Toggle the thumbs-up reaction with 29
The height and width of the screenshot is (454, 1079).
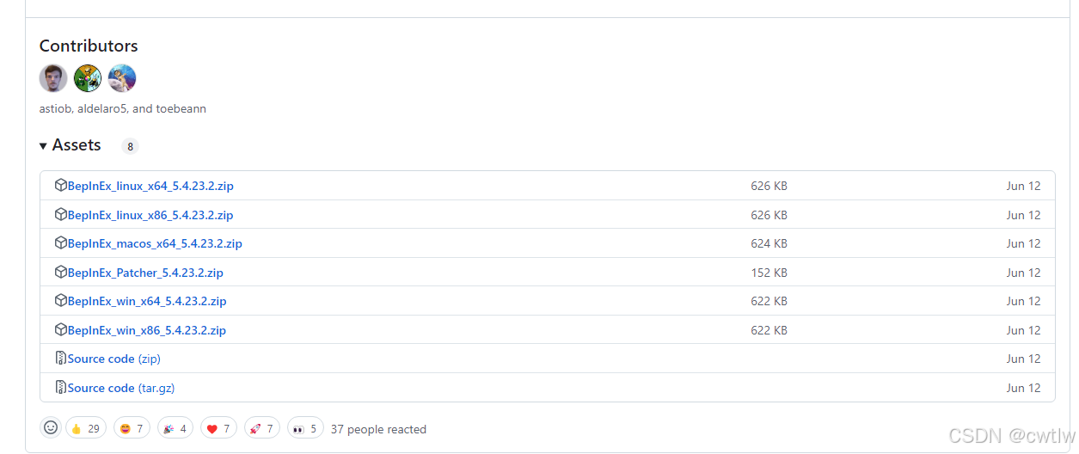pos(86,428)
